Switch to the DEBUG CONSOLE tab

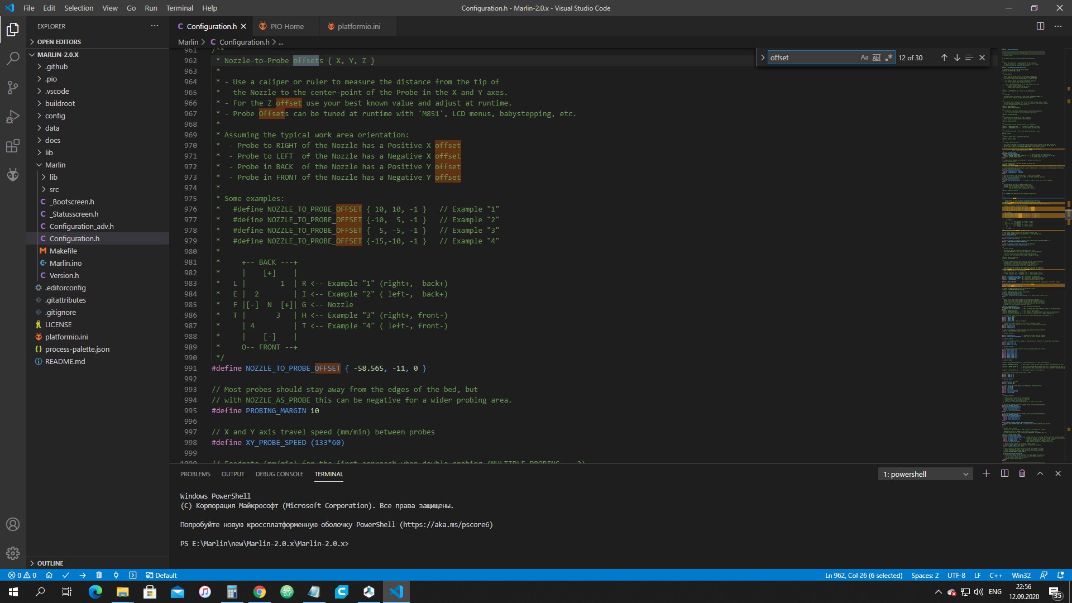pyautogui.click(x=279, y=474)
